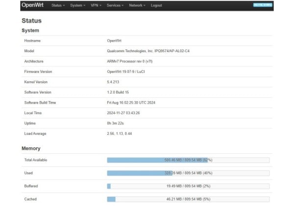This screenshot has width=294, height=206.
Task: Click the Software Build Time label
Action: point(40,103)
